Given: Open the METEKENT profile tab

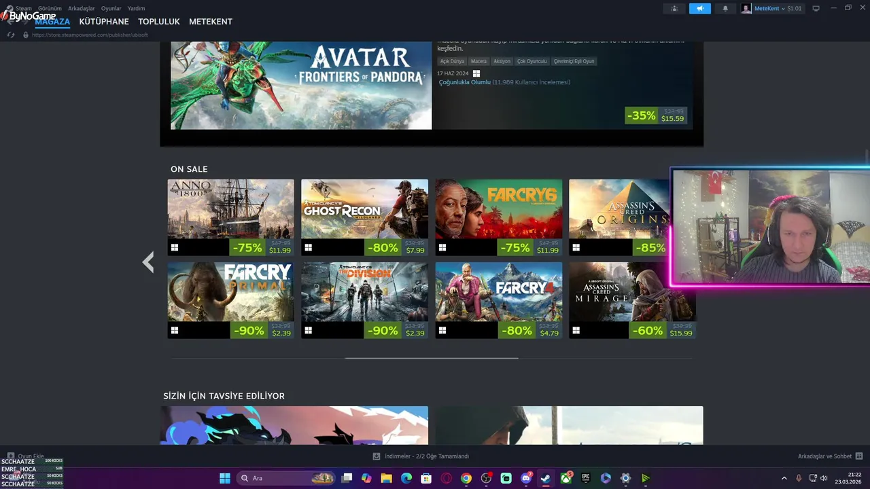Looking at the screenshot, I should tap(211, 22).
